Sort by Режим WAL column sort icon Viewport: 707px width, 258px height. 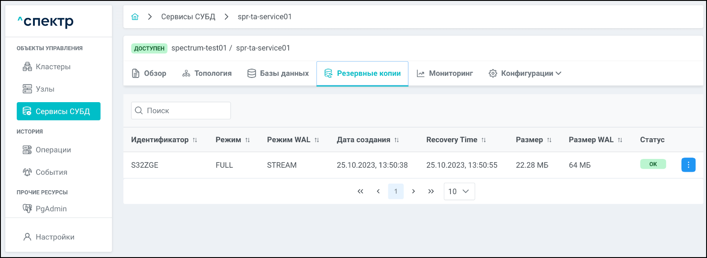(316, 140)
